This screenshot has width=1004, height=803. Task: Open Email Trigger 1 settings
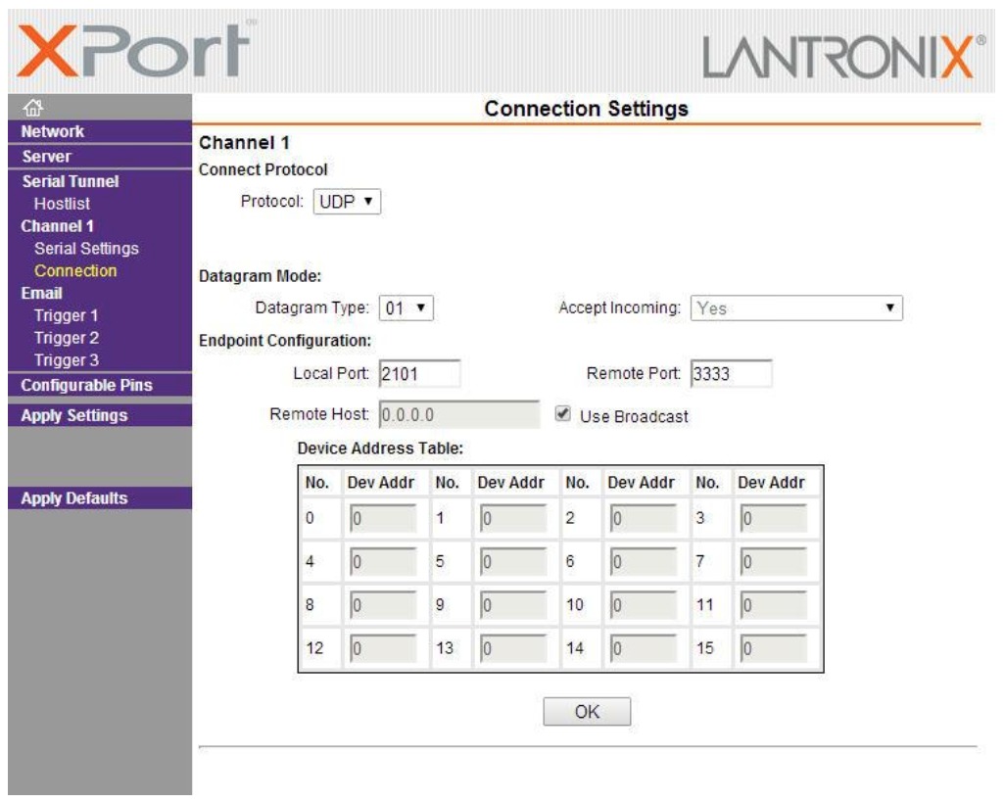66,315
